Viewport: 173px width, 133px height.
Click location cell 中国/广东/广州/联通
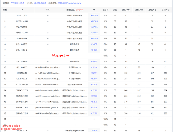75,38
